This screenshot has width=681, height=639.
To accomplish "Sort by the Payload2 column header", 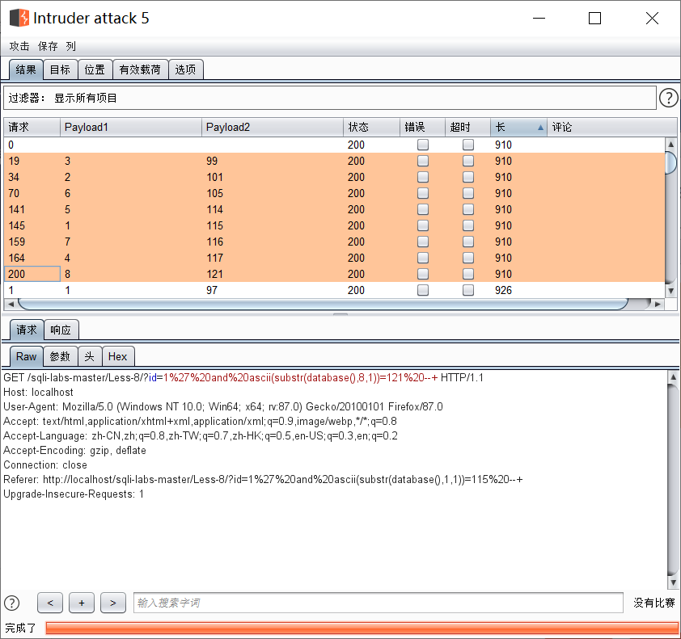I will [x=273, y=127].
